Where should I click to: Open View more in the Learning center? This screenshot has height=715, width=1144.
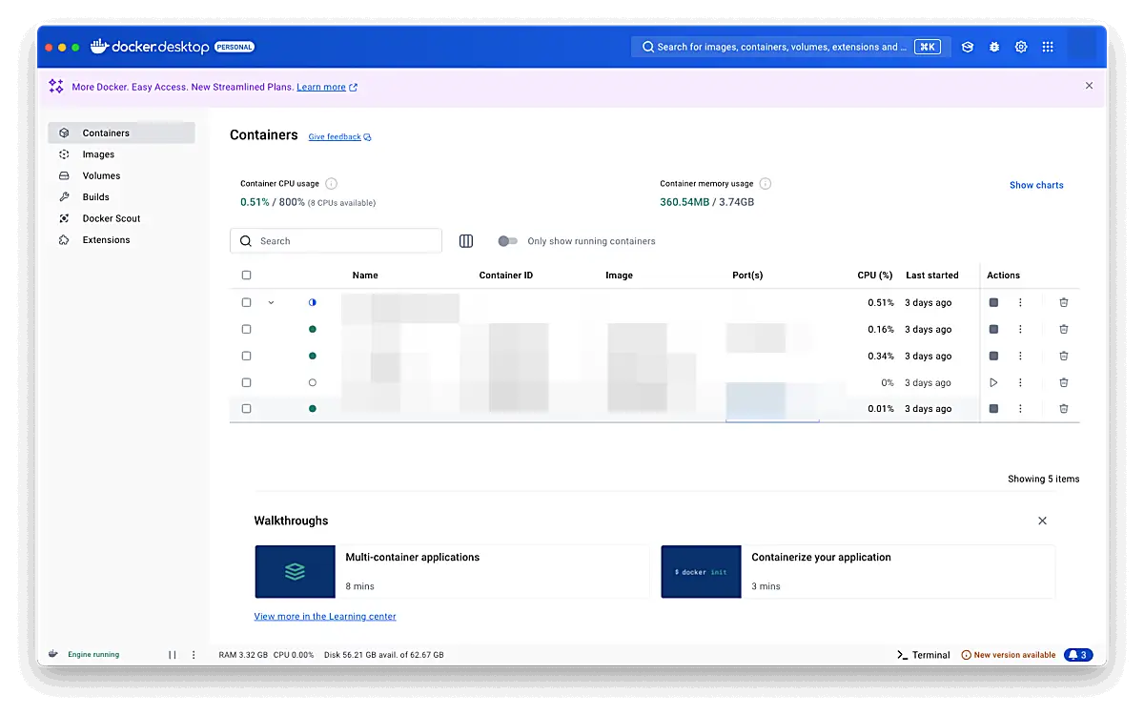coord(325,617)
